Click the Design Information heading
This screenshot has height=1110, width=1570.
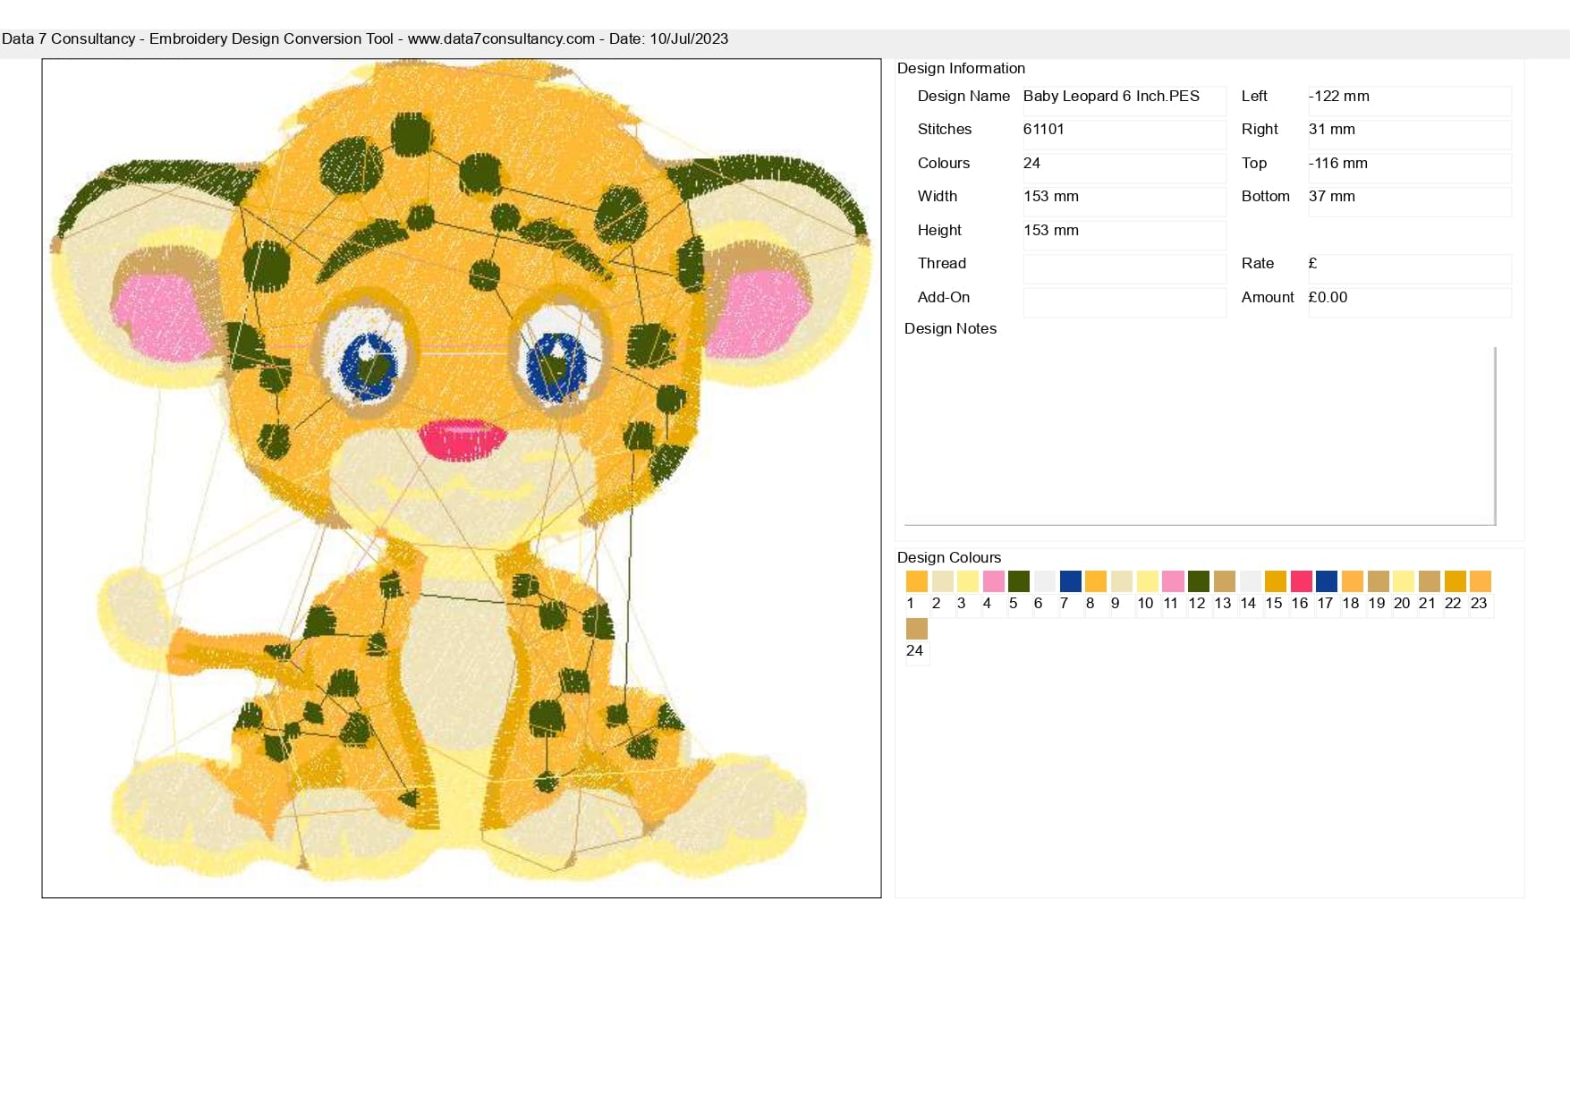click(x=961, y=68)
